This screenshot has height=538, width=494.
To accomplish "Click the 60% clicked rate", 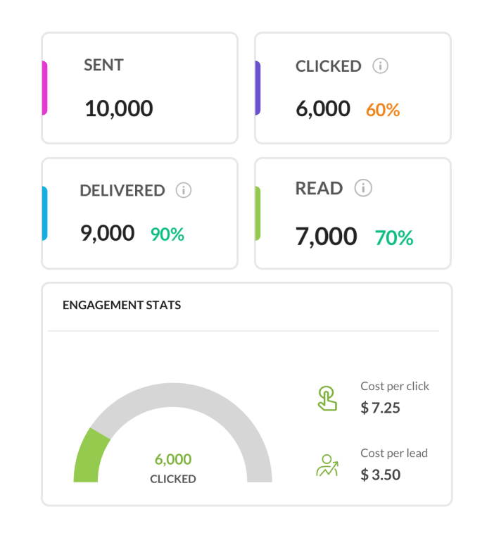I will point(383,110).
